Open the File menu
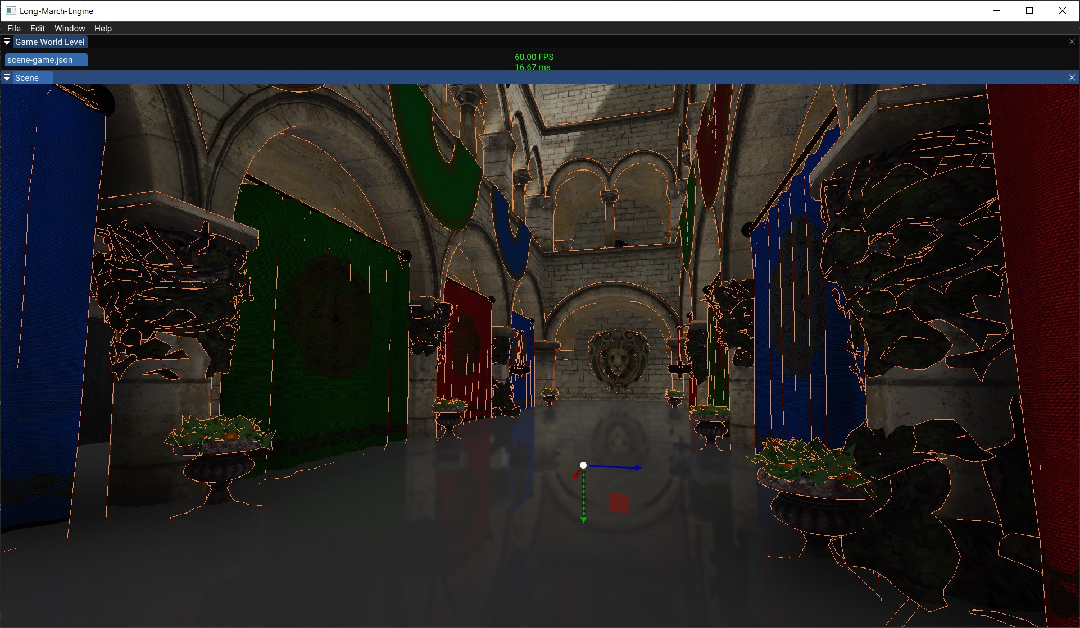The width and height of the screenshot is (1080, 628). tap(14, 28)
